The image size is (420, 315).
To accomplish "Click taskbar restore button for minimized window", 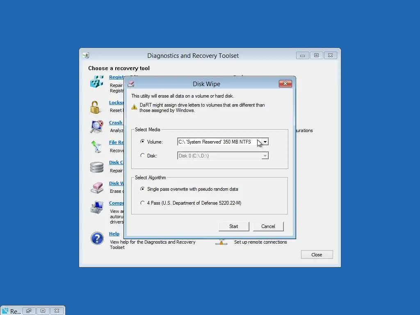I will point(29,311).
